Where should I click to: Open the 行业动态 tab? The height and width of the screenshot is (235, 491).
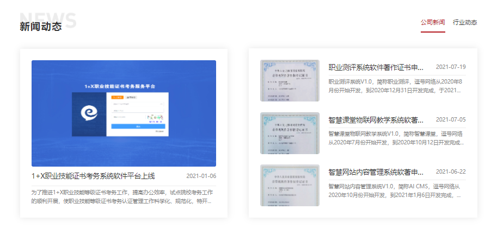pyautogui.click(x=464, y=22)
